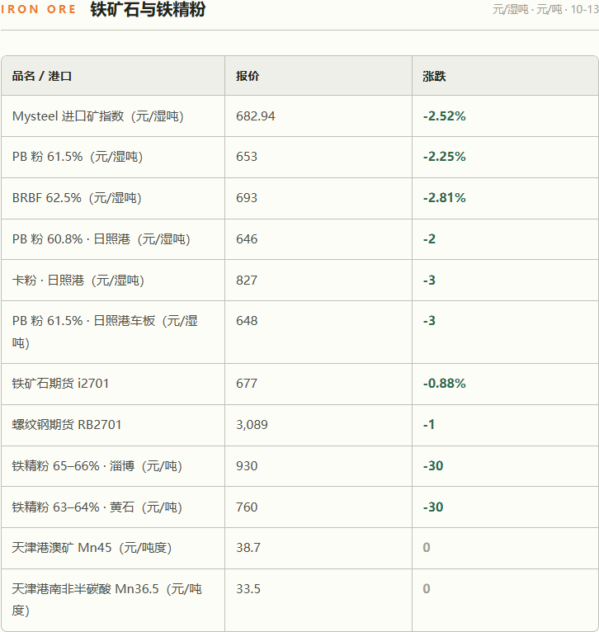Screen dimensions: 599x632
Task: Click the -1 change value
Action: coord(429,425)
